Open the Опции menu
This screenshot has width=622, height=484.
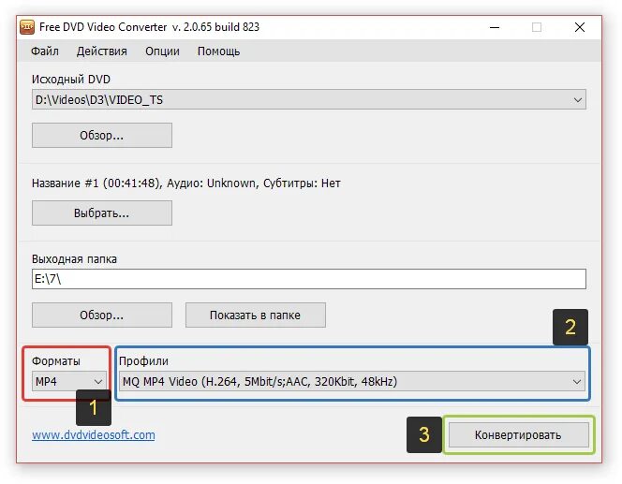coord(162,51)
